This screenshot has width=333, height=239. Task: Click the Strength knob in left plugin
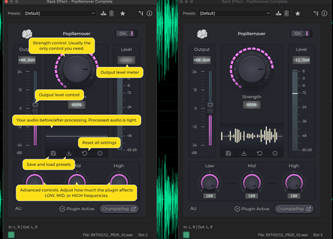pos(76,69)
